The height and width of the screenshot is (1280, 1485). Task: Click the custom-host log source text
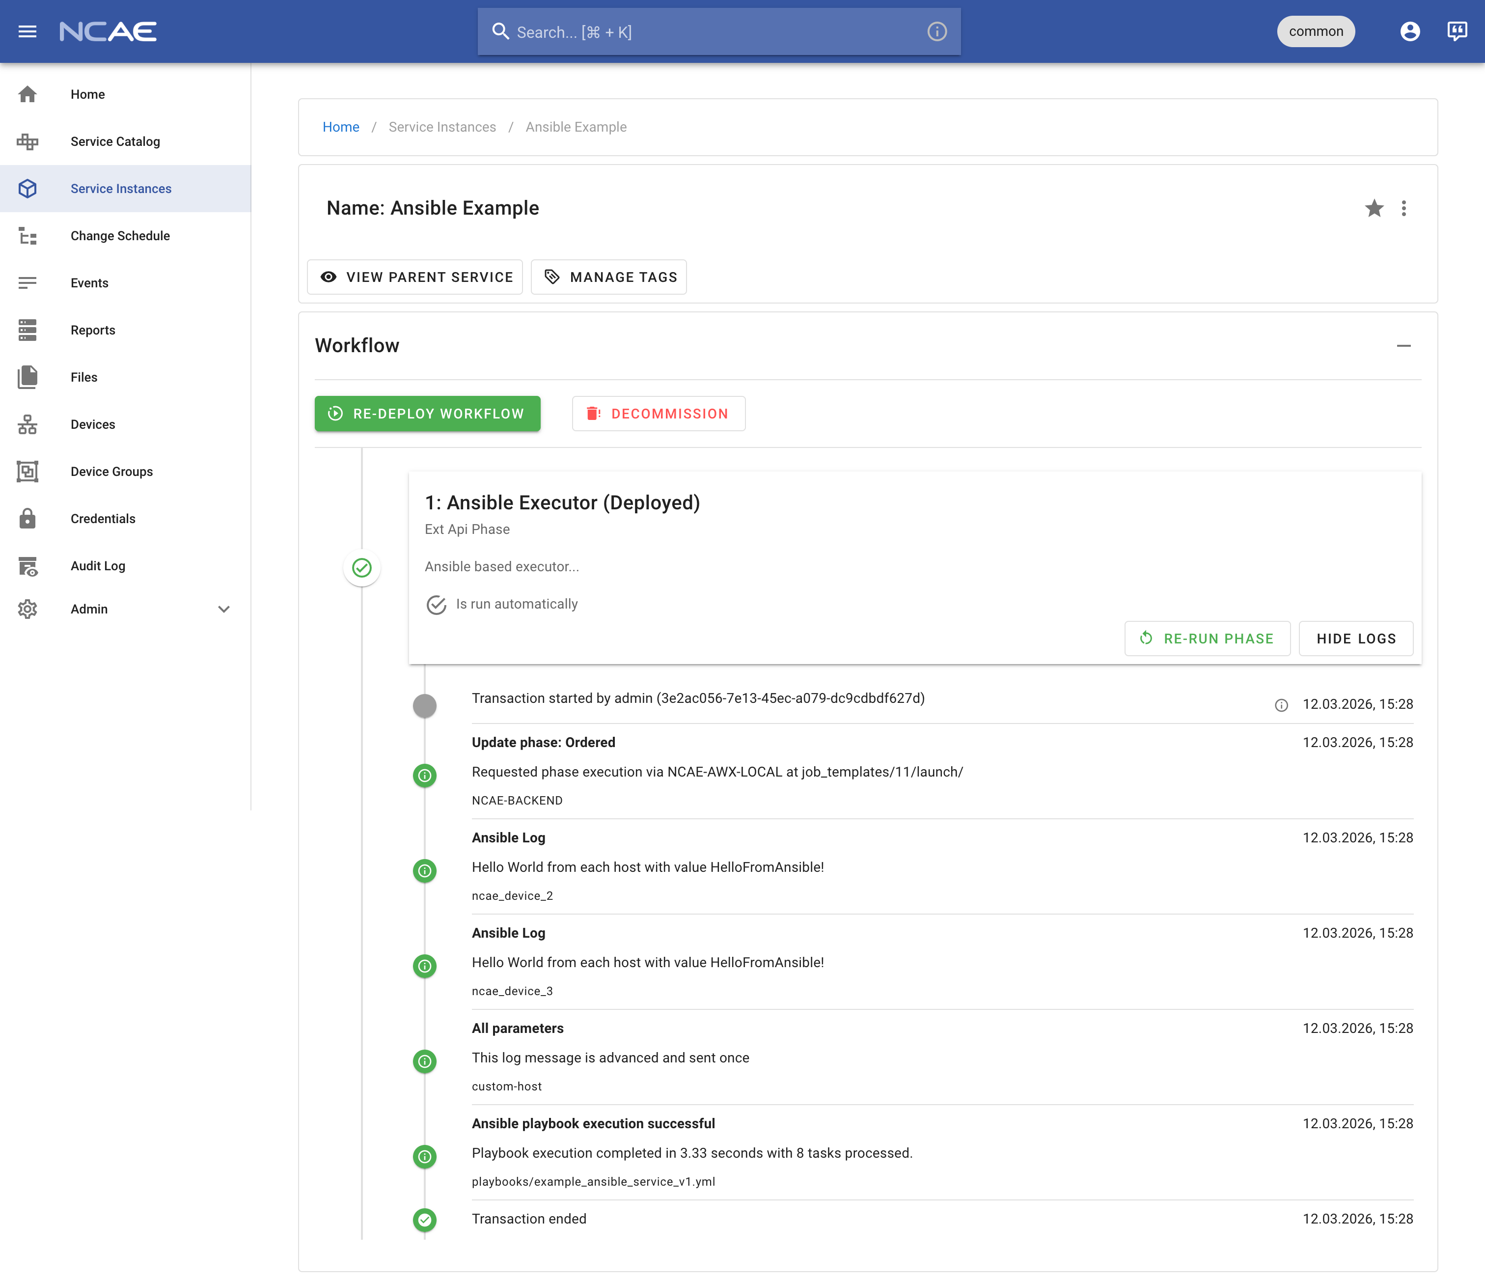click(x=507, y=1086)
